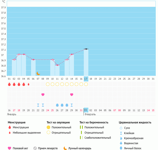Click the temperature point on cycle day 14
Viewport: 158px width, 150px height.
(72, 54)
